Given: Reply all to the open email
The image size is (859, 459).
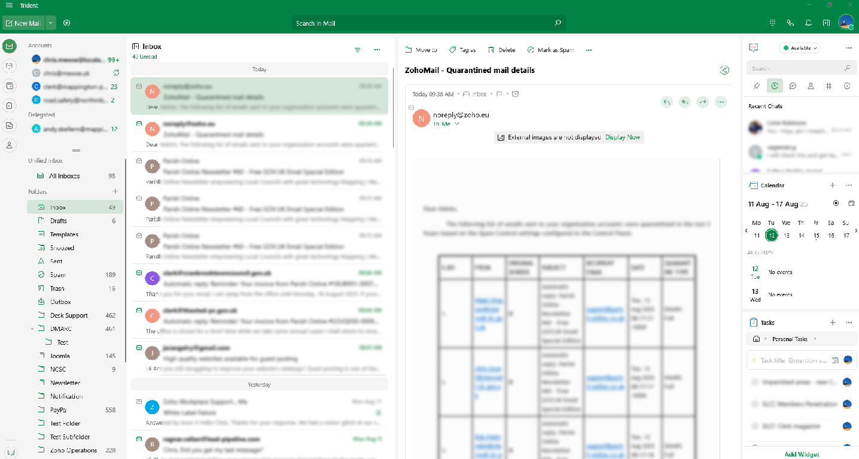Looking at the screenshot, I should (x=685, y=102).
